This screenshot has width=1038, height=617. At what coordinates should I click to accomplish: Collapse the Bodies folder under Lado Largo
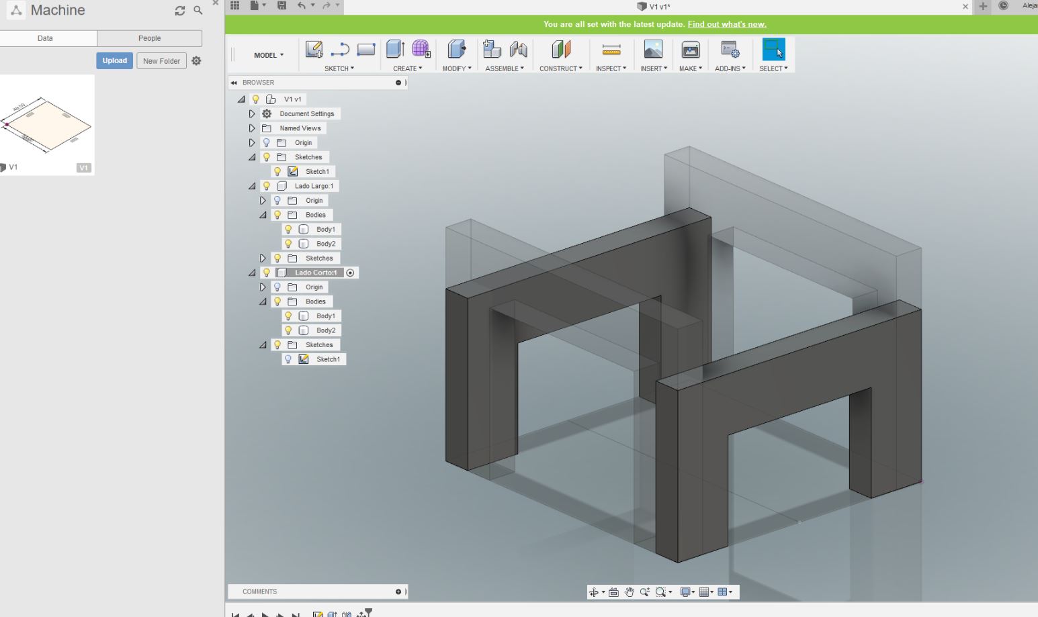coord(263,215)
